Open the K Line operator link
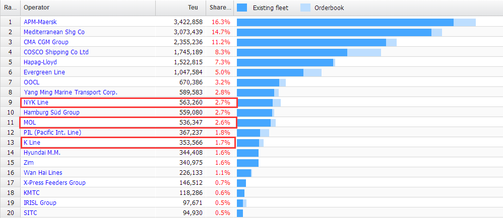The image size is (503, 218). [32, 143]
